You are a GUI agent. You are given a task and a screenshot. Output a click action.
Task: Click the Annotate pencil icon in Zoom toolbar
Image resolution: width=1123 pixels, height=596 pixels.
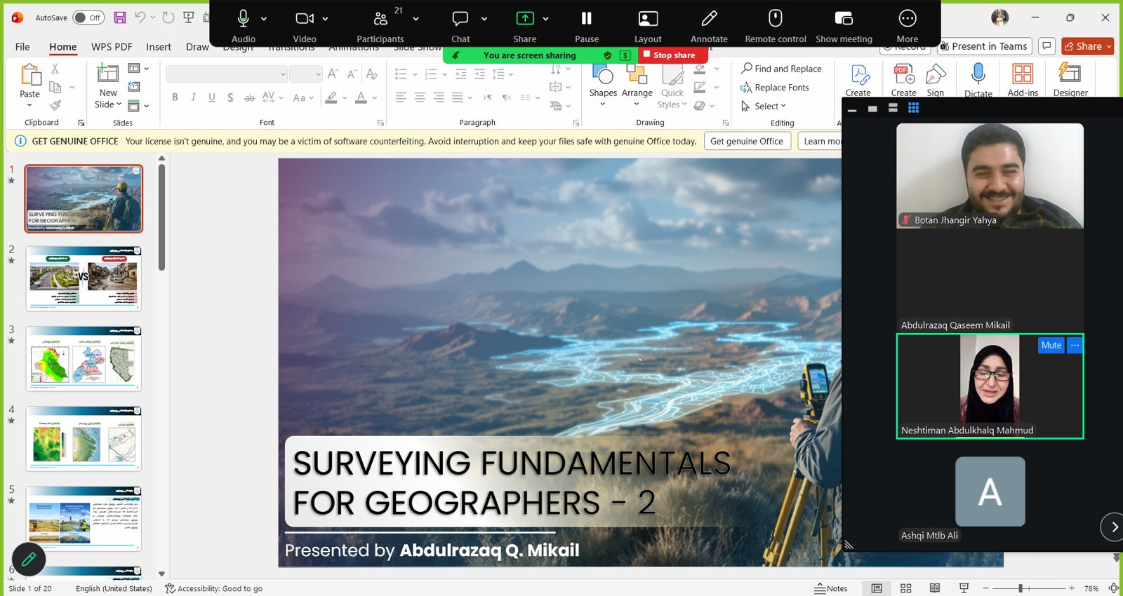pos(709,19)
